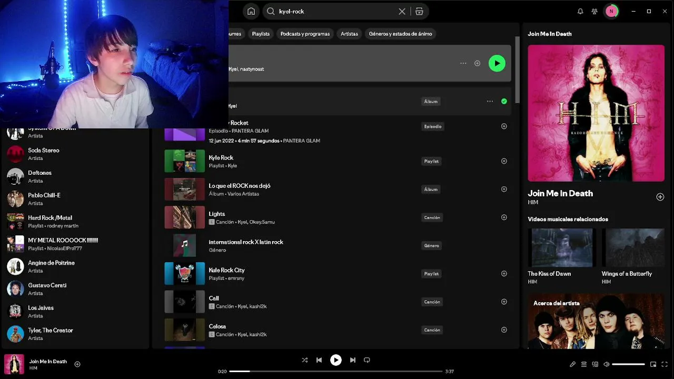Add the song Celosa to liked songs

[504, 330]
